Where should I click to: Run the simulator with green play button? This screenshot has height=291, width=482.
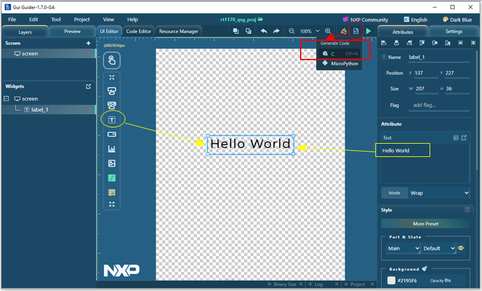click(369, 31)
